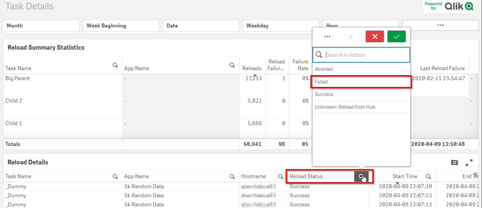Sort by Reloads column header
482x208 pixels.
click(x=252, y=68)
